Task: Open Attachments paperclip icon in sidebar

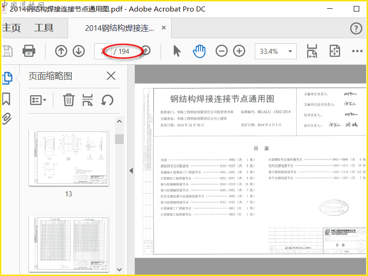Action: pos(6,119)
